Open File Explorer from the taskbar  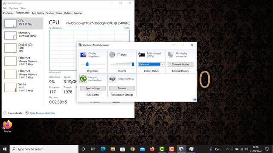point(113,149)
